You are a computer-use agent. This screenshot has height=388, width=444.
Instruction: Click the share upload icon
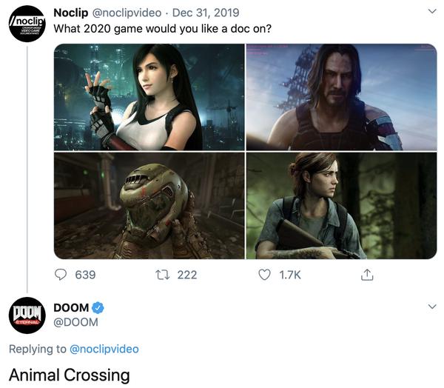[367, 275]
